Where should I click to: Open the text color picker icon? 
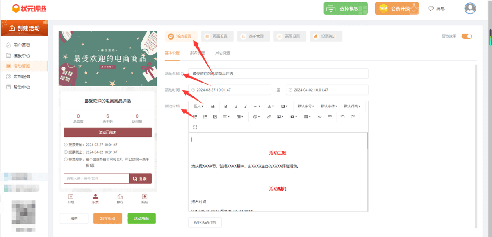click(270, 106)
